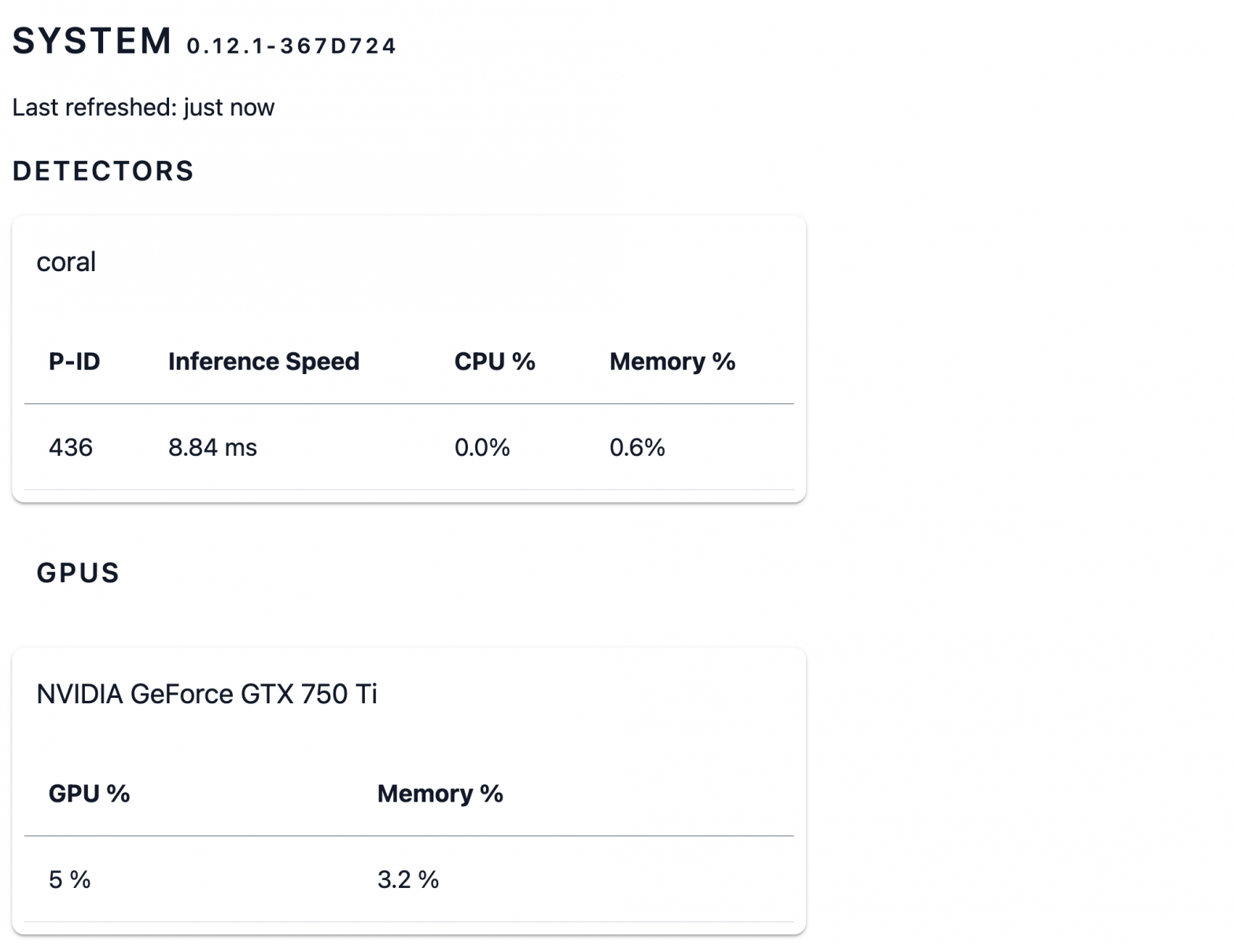Click the GPUS section heading
Screen dimensions: 1234x943
[x=78, y=573]
